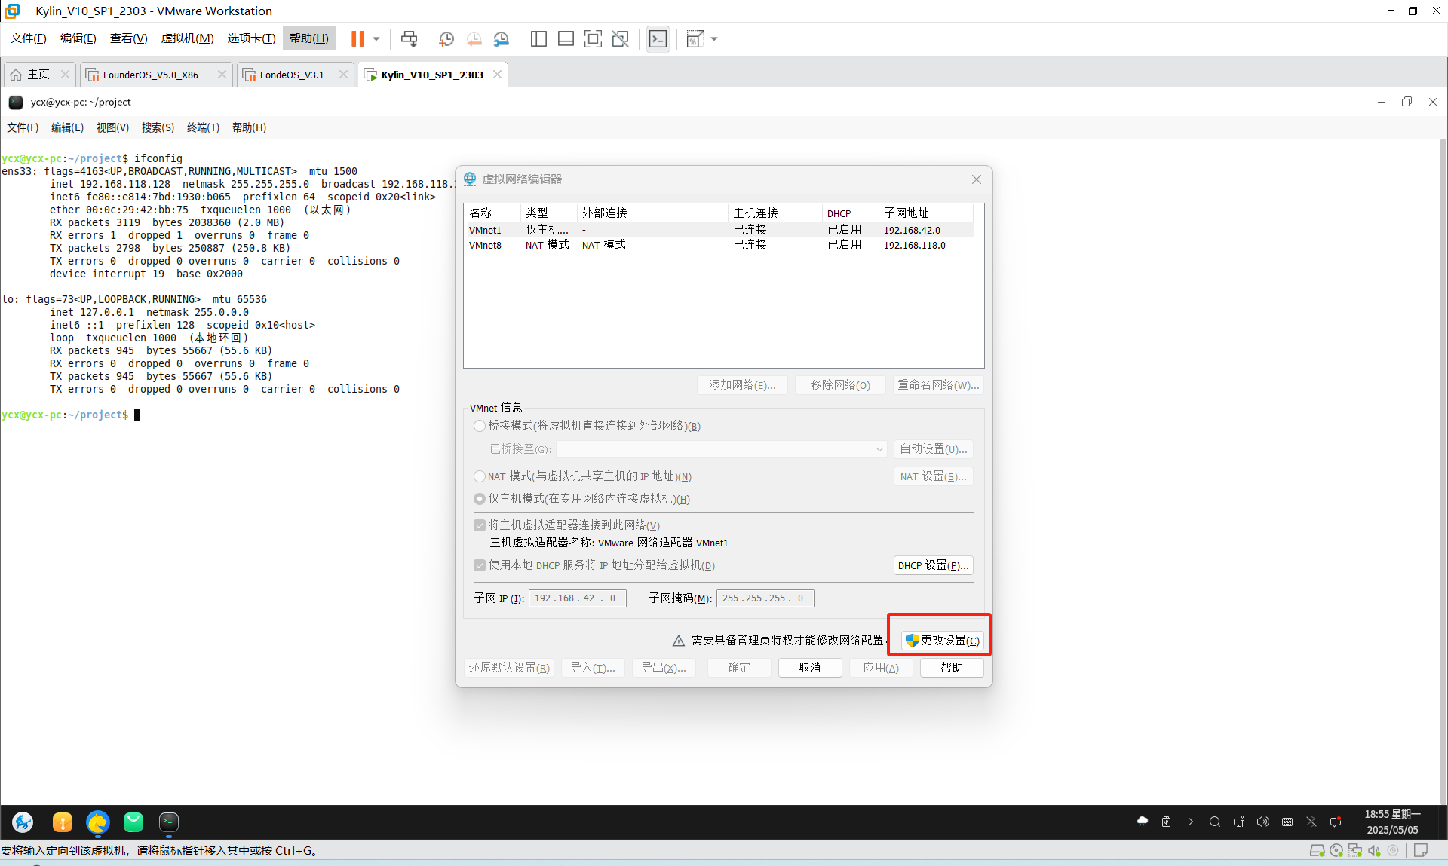Expand the power options dropdown arrow
This screenshot has height=866, width=1448.
pos(376,38)
